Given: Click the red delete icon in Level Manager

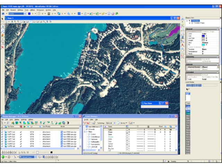Looking at the screenshot, I should 88,123.
